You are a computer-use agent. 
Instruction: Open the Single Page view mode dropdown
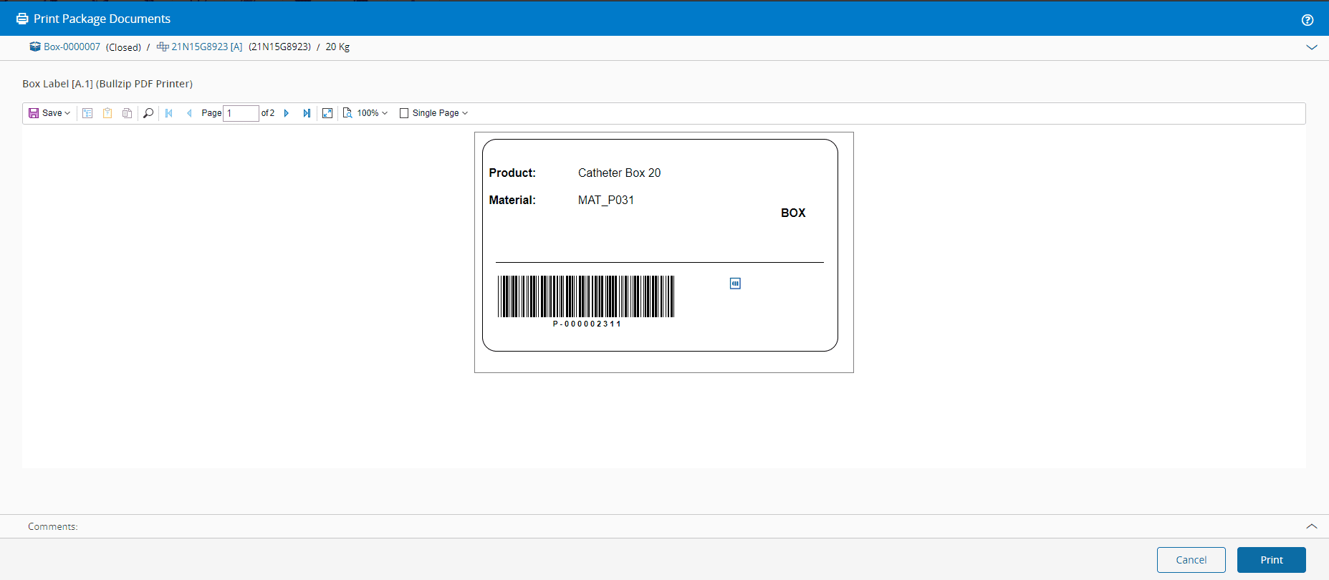[x=434, y=113]
